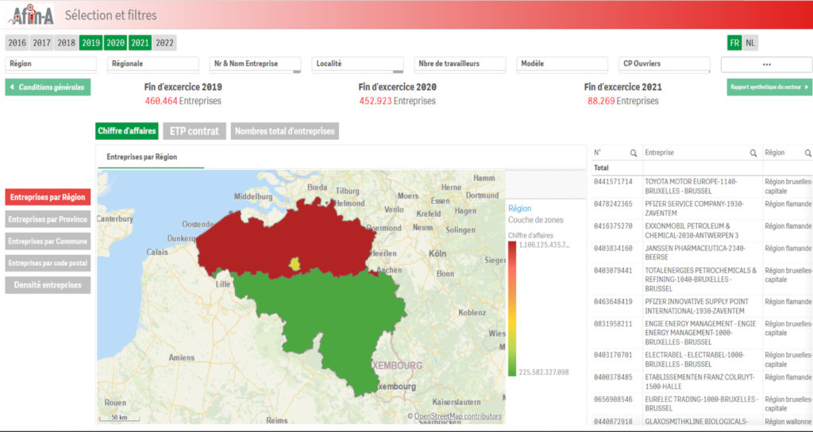The width and height of the screenshot is (813, 432).
Task: Toggle year 2022 filter
Action: click(x=164, y=43)
